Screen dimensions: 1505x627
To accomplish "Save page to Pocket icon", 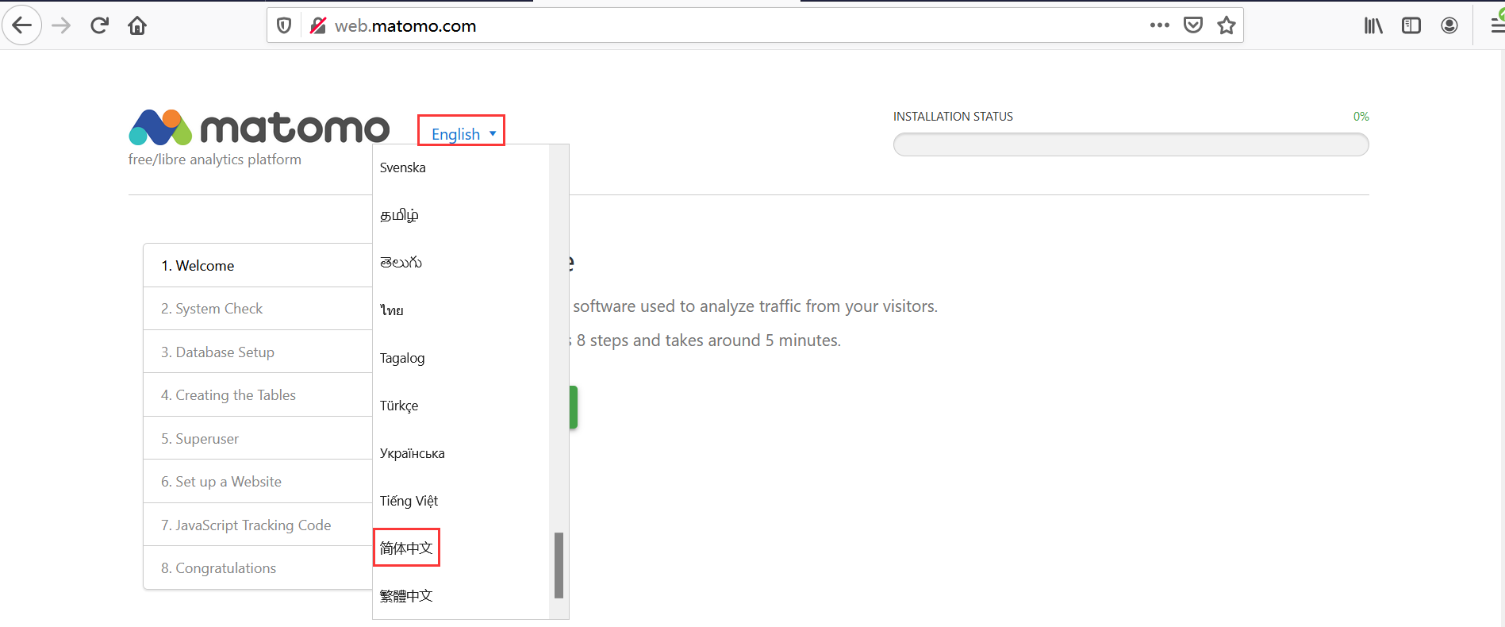I will pos(1192,25).
